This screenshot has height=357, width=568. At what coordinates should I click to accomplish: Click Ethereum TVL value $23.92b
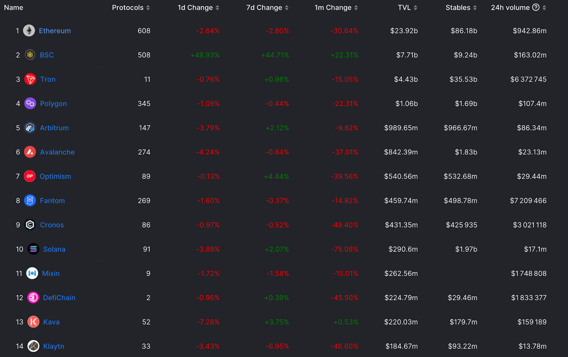coord(404,31)
